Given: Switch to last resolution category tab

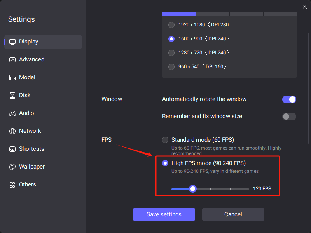Looking at the screenshot, I should [280, 14].
